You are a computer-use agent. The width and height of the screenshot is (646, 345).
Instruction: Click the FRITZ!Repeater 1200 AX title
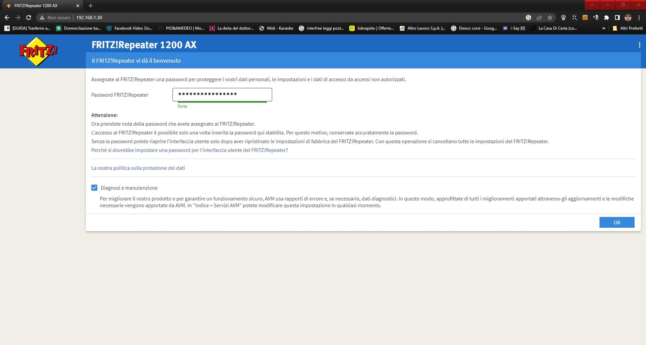144,45
